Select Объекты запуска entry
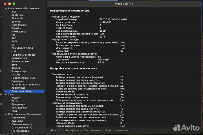The width and height of the screenshot is (203, 135). pyautogui.click(x=22, y=124)
